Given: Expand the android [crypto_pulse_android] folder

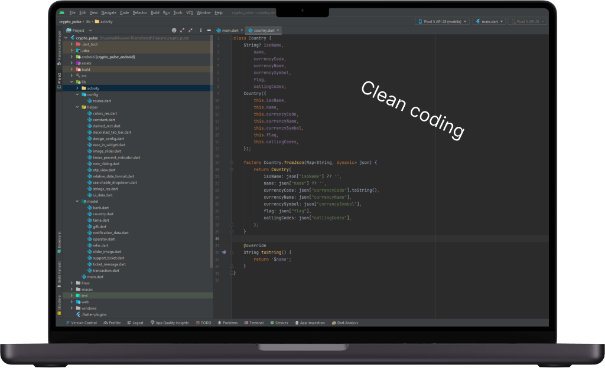Looking at the screenshot, I should 71,57.
